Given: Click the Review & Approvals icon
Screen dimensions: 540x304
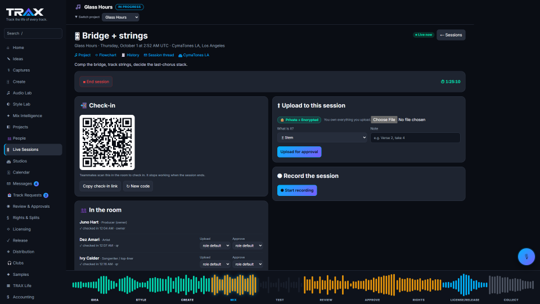Looking at the screenshot, I should (x=8, y=207).
